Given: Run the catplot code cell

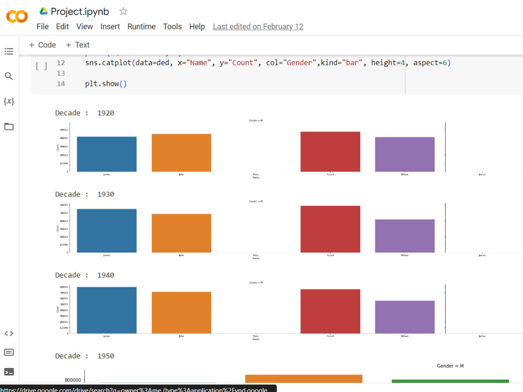Looking at the screenshot, I should (x=41, y=66).
